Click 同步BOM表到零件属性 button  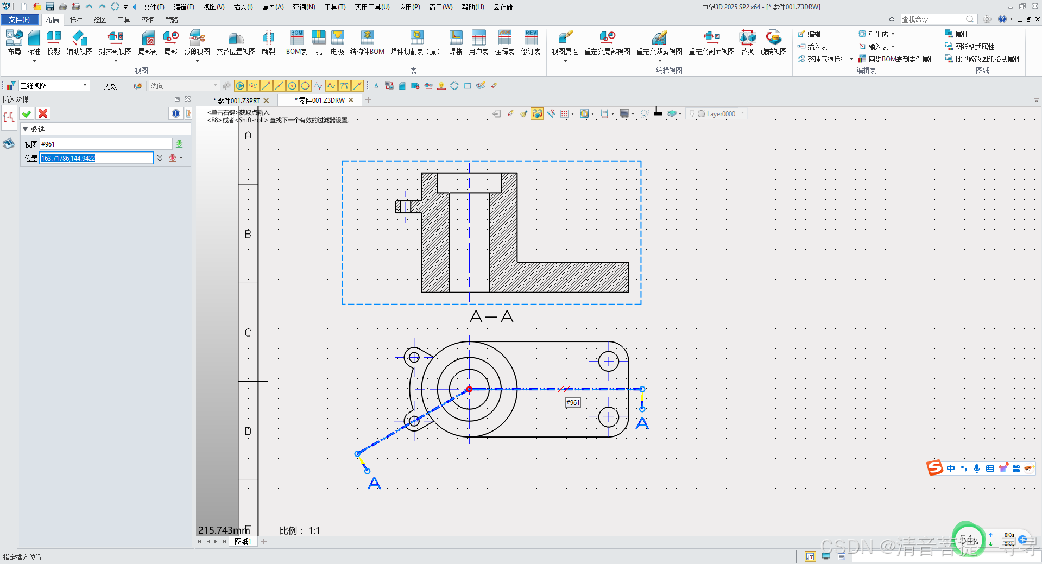coord(896,59)
